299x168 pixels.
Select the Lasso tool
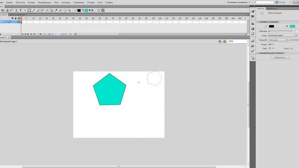[11, 10]
